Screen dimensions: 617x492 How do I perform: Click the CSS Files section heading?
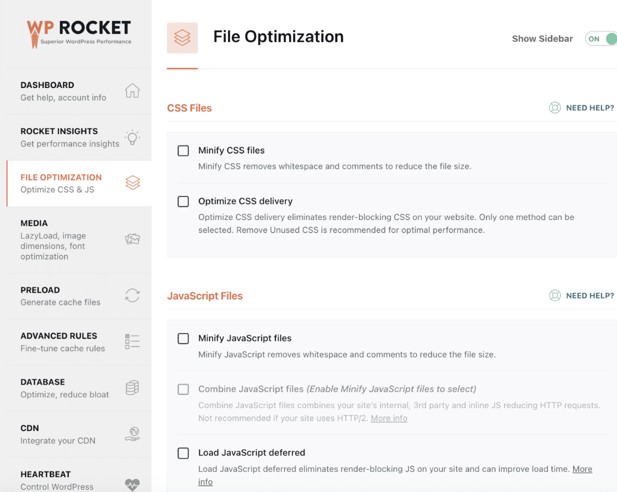[x=189, y=108]
